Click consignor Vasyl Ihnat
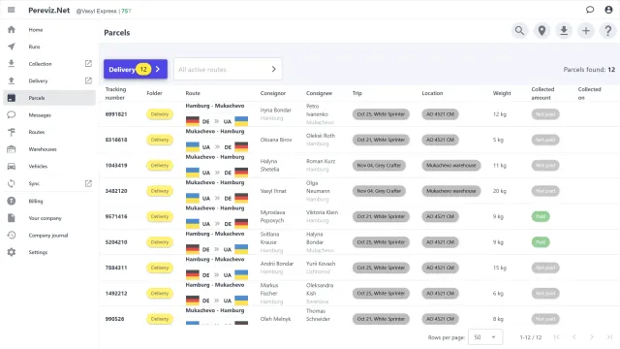Viewport: 620px width, 349px height. [x=273, y=191]
